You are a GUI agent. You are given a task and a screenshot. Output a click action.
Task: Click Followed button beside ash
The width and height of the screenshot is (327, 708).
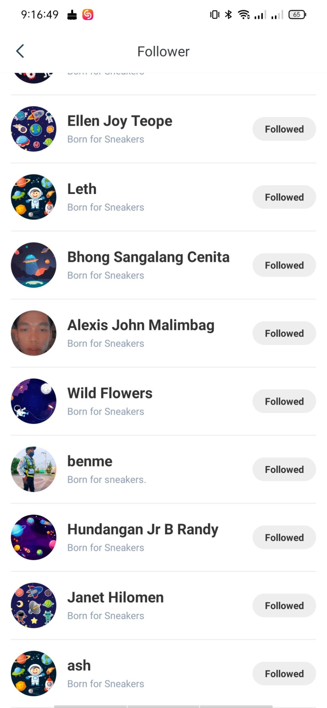(x=284, y=674)
